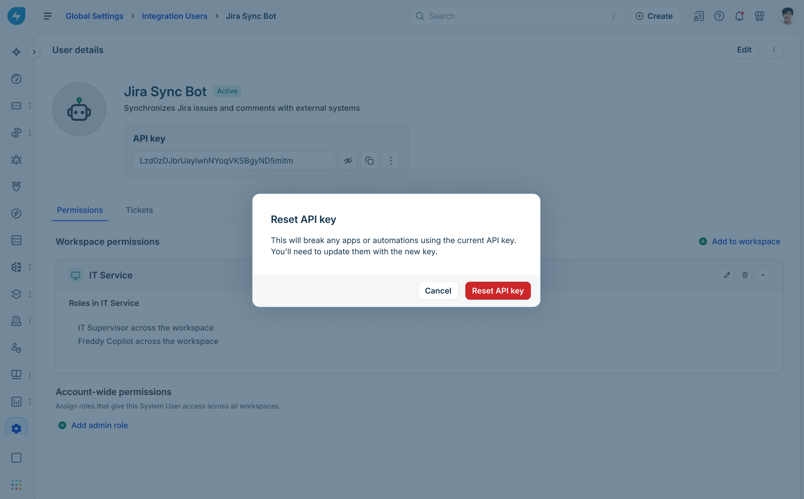Open the connected gear icon in sidebar
The image size is (804, 499).
(17, 267)
